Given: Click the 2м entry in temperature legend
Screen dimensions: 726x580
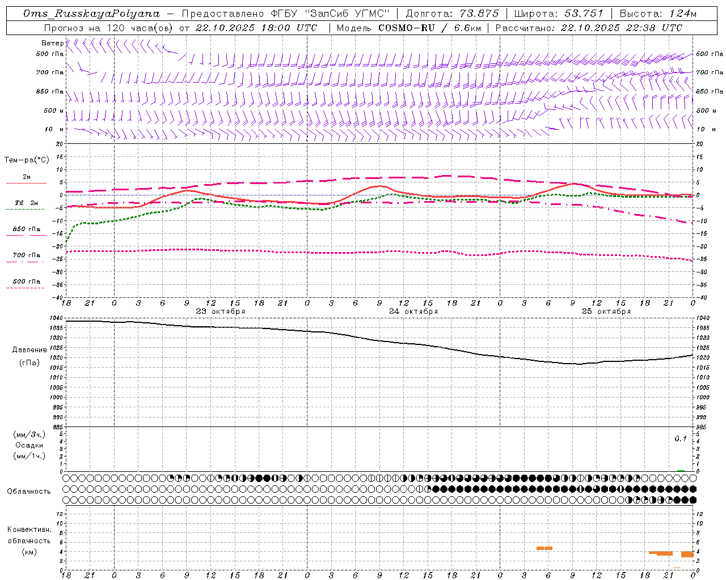Looking at the screenshot, I should pos(27,177).
